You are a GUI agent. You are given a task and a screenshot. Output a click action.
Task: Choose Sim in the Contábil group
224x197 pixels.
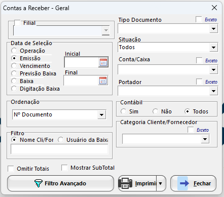point(124,111)
